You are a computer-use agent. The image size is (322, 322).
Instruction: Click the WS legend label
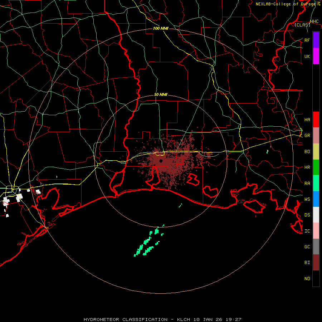click(307, 199)
